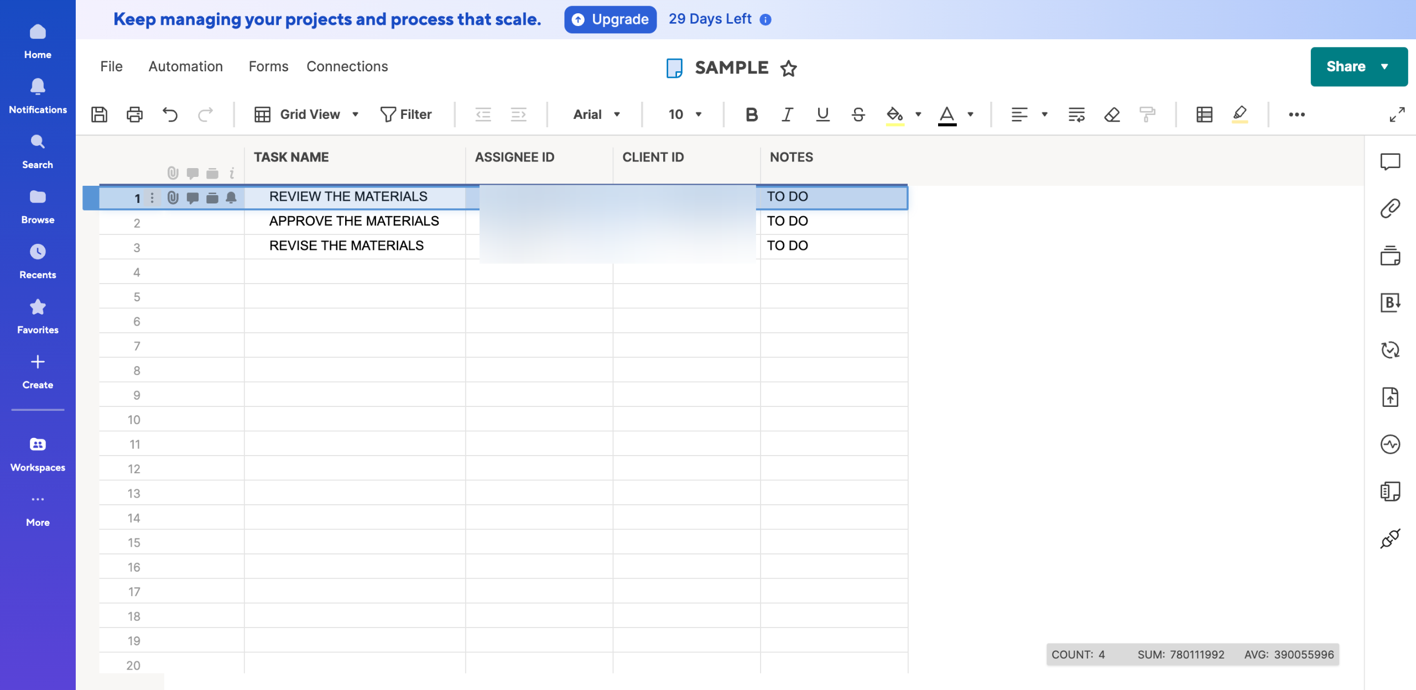Toggle strikethrough formatting

click(858, 114)
